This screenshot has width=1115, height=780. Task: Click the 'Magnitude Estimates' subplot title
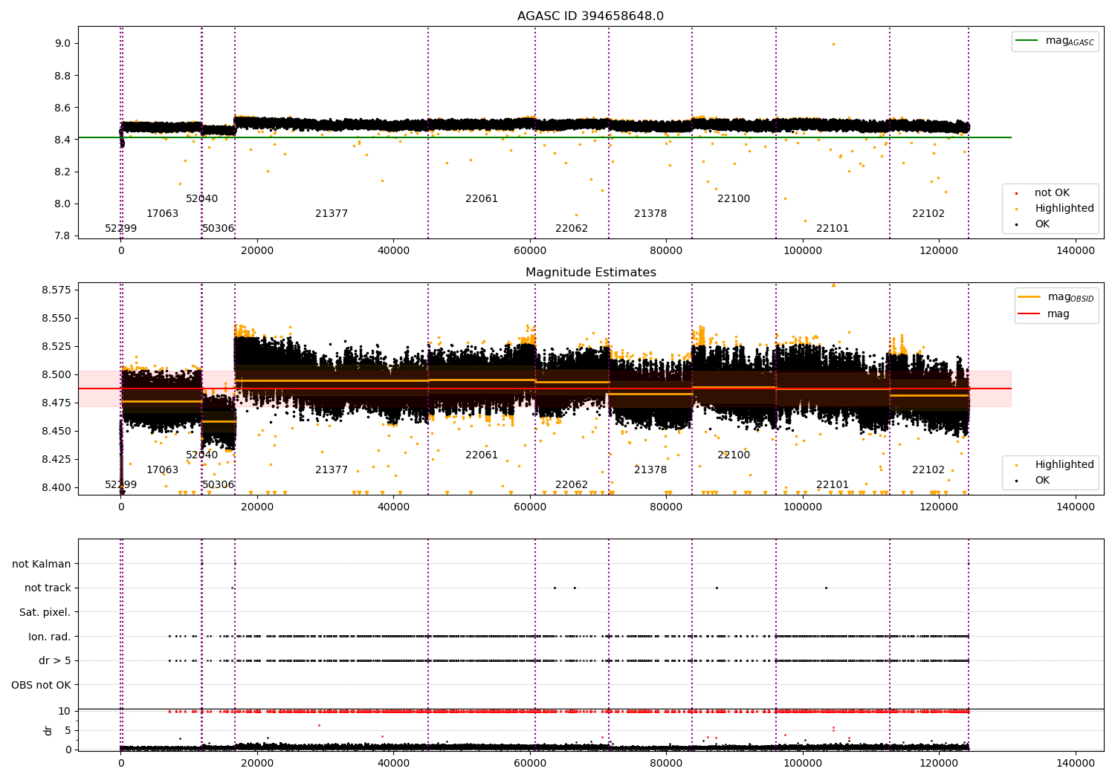pyautogui.click(x=590, y=272)
